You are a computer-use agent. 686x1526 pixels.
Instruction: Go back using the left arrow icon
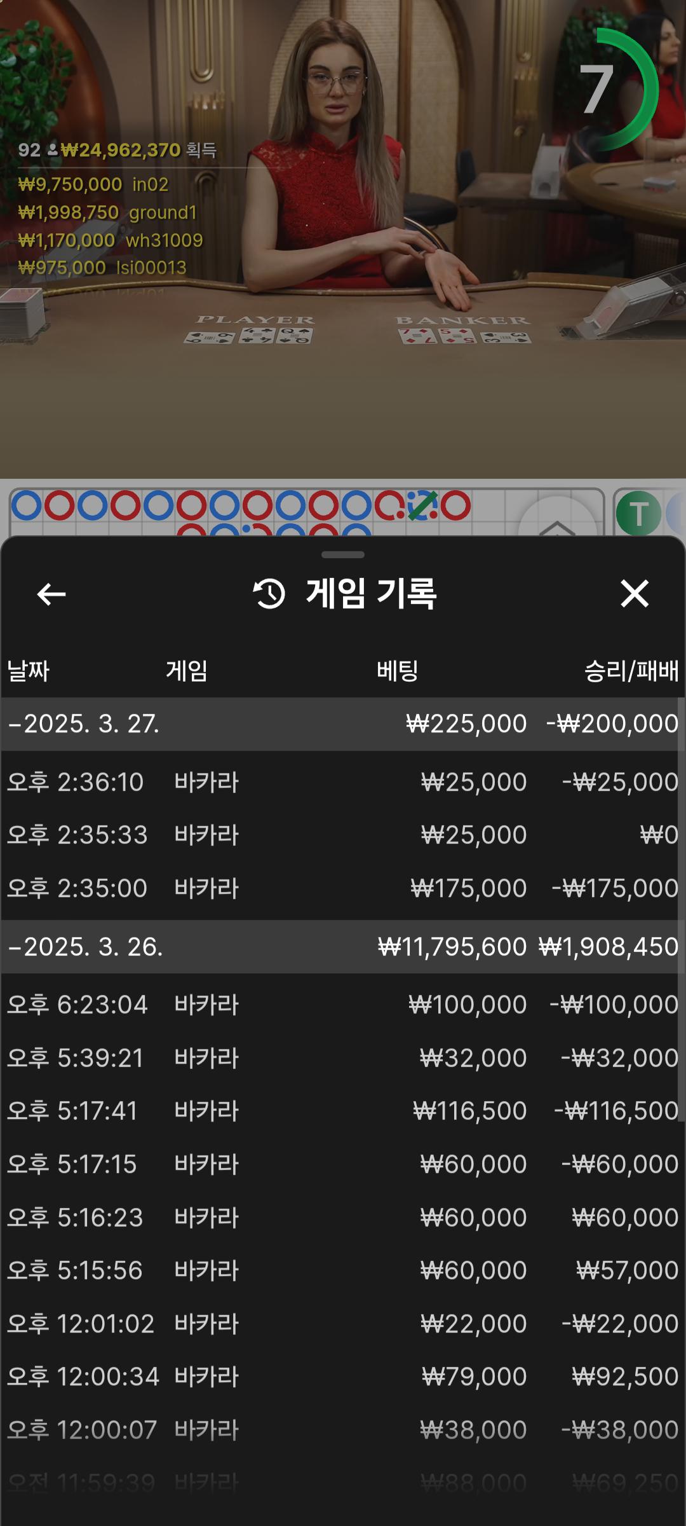coord(51,595)
